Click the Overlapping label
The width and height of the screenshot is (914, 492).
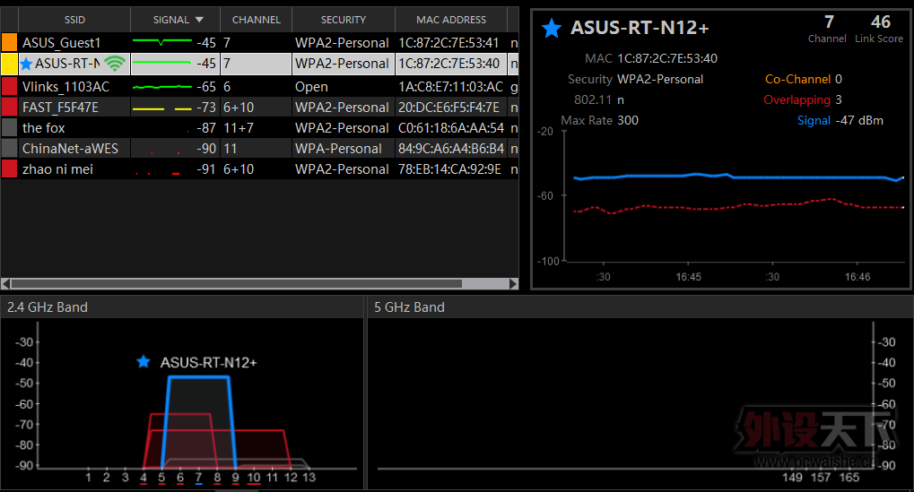coord(796,100)
